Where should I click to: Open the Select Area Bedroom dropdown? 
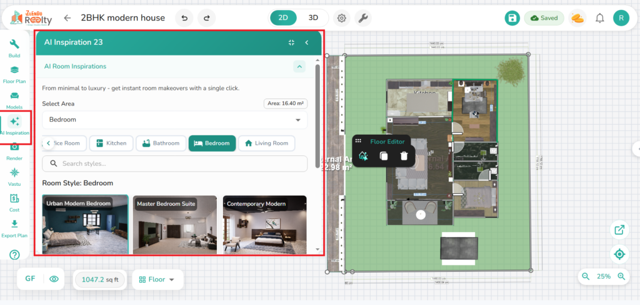174,120
